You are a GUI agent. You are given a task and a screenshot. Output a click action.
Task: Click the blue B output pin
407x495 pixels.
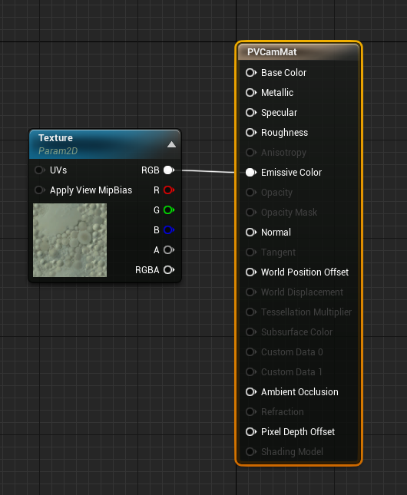169,229
